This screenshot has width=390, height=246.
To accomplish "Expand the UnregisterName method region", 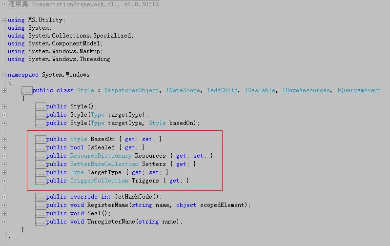I will 4,222.
